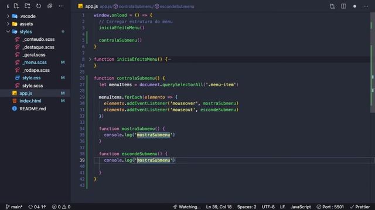Click the README.md info icon

click(15, 108)
